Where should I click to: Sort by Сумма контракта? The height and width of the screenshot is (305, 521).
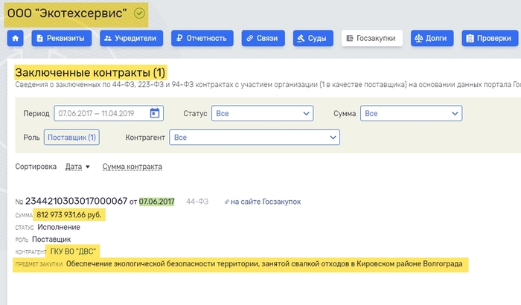pos(132,167)
